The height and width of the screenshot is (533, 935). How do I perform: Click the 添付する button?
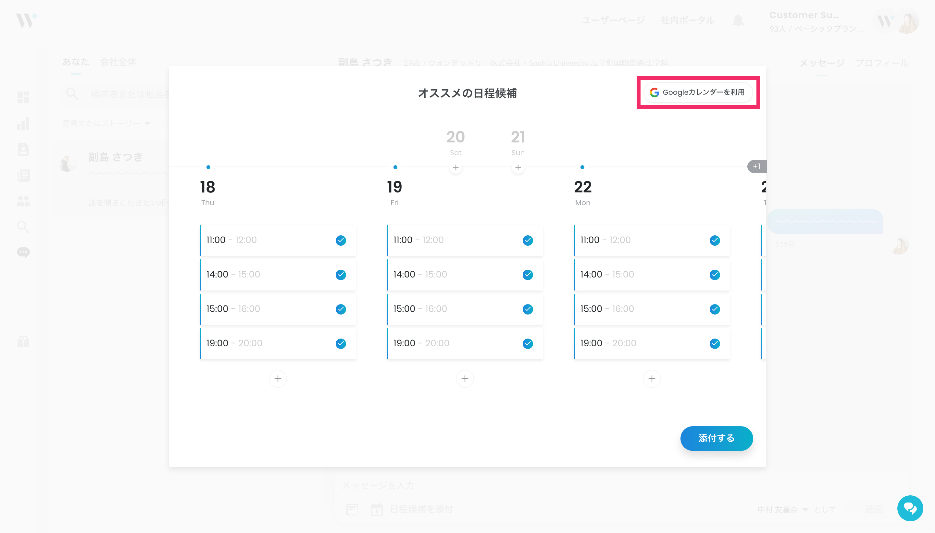tap(716, 438)
